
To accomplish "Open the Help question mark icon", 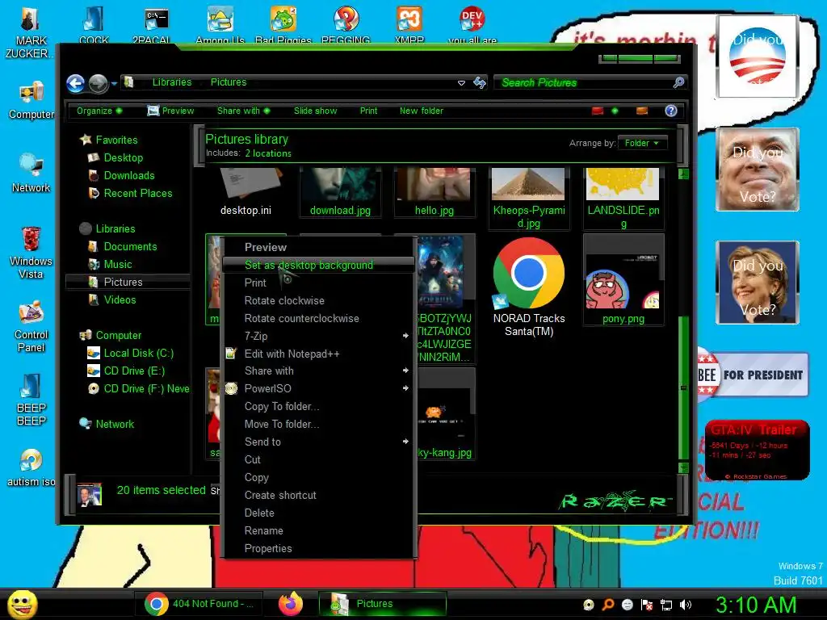I will point(671,111).
